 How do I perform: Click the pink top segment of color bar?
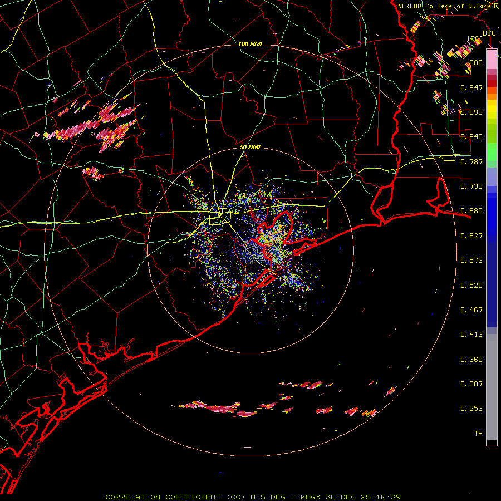(492, 59)
